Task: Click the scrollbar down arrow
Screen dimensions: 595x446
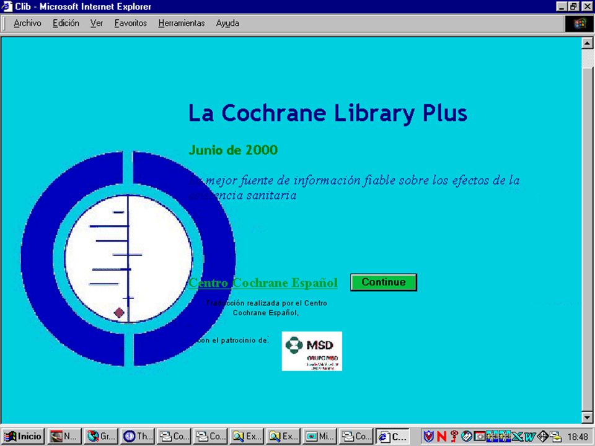Action: [587, 417]
